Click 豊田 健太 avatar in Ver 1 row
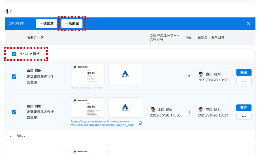This screenshot has width=259, height=155. [x=201, y=109]
